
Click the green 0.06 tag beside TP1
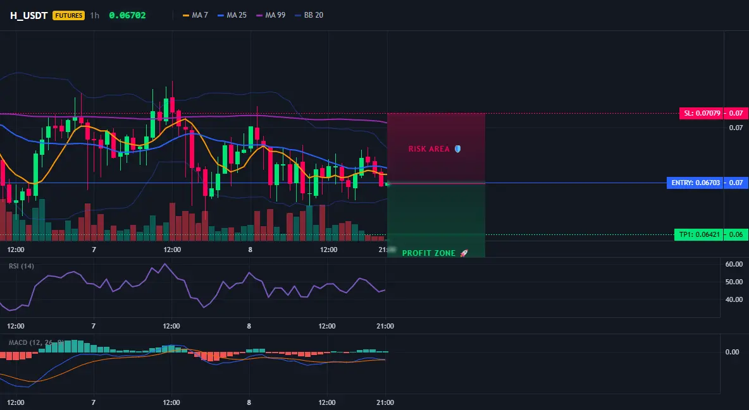point(736,235)
